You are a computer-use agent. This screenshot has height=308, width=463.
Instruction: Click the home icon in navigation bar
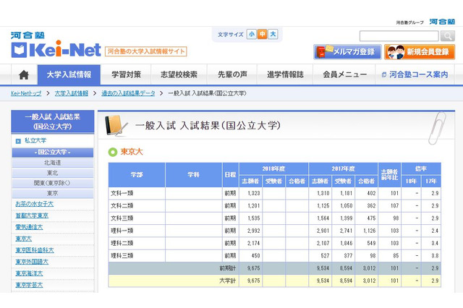coord(24,75)
